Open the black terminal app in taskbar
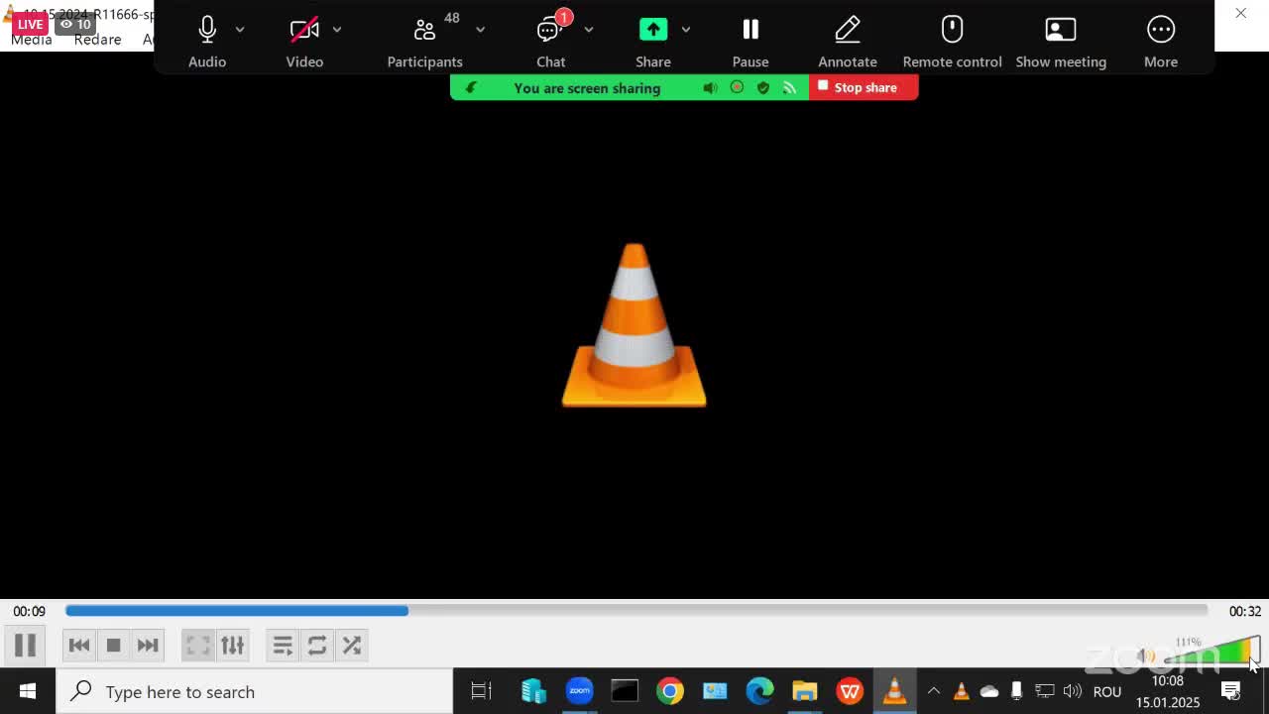The height and width of the screenshot is (714, 1269). pyautogui.click(x=625, y=691)
